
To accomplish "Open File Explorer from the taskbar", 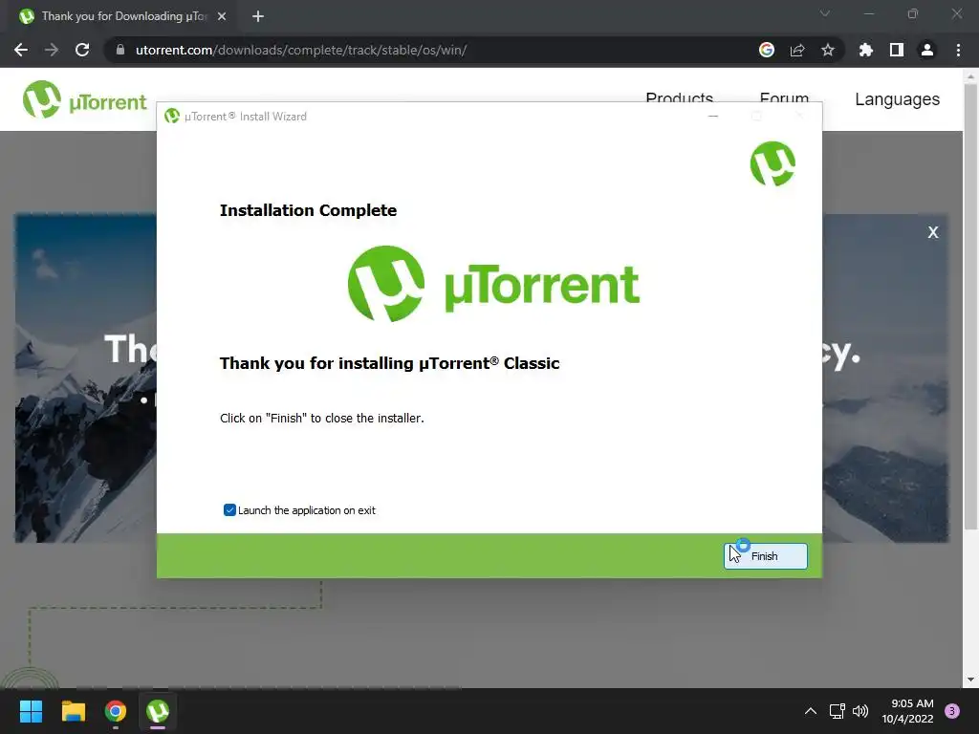I will [x=73, y=711].
